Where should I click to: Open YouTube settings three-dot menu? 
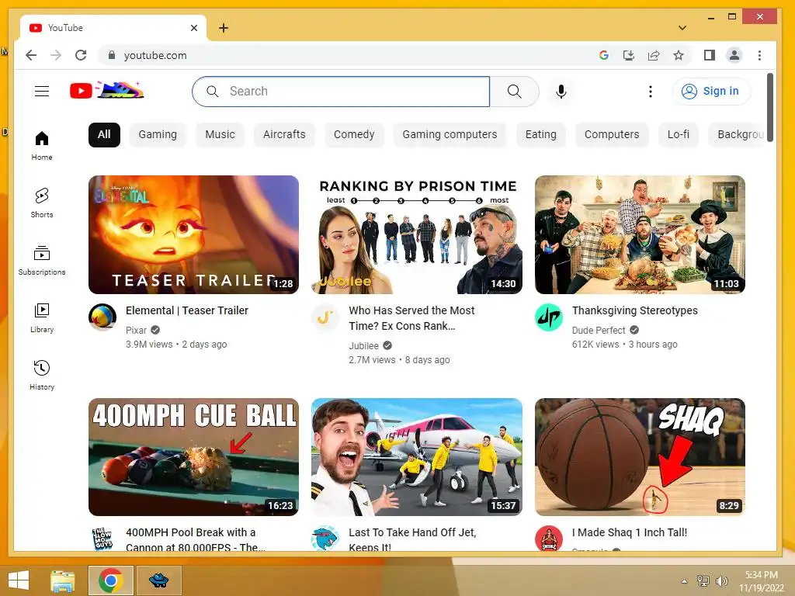[x=651, y=92]
